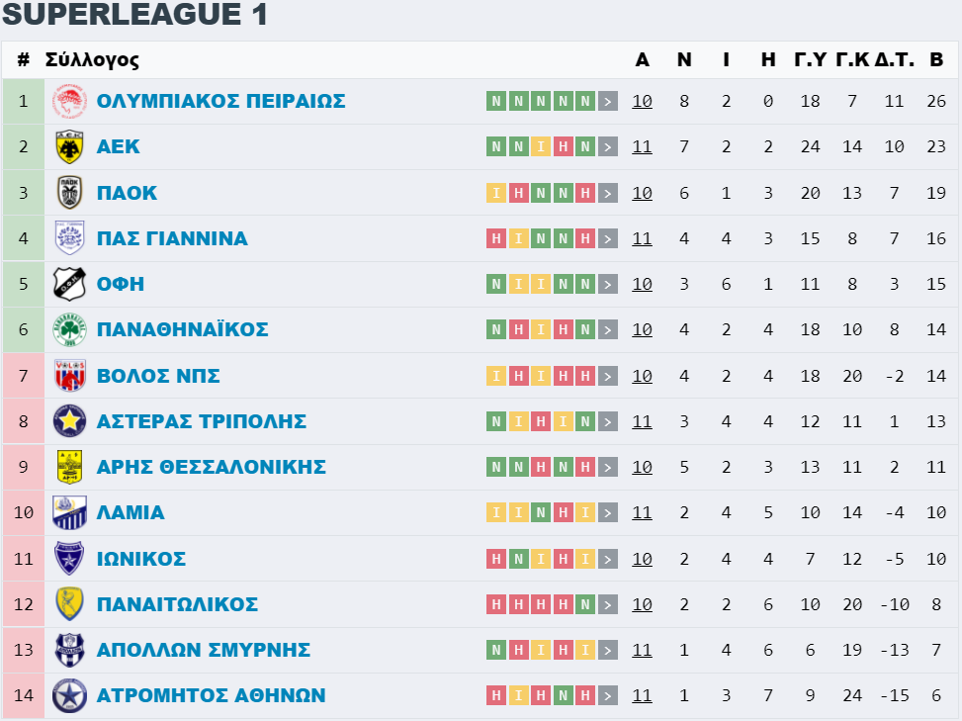Click the ΟΦΗ club crest
The height and width of the screenshot is (721, 962).
pos(69,284)
